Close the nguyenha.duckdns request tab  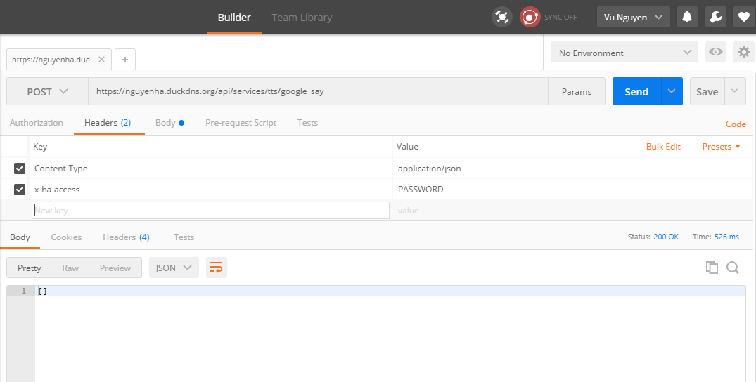[x=101, y=59]
